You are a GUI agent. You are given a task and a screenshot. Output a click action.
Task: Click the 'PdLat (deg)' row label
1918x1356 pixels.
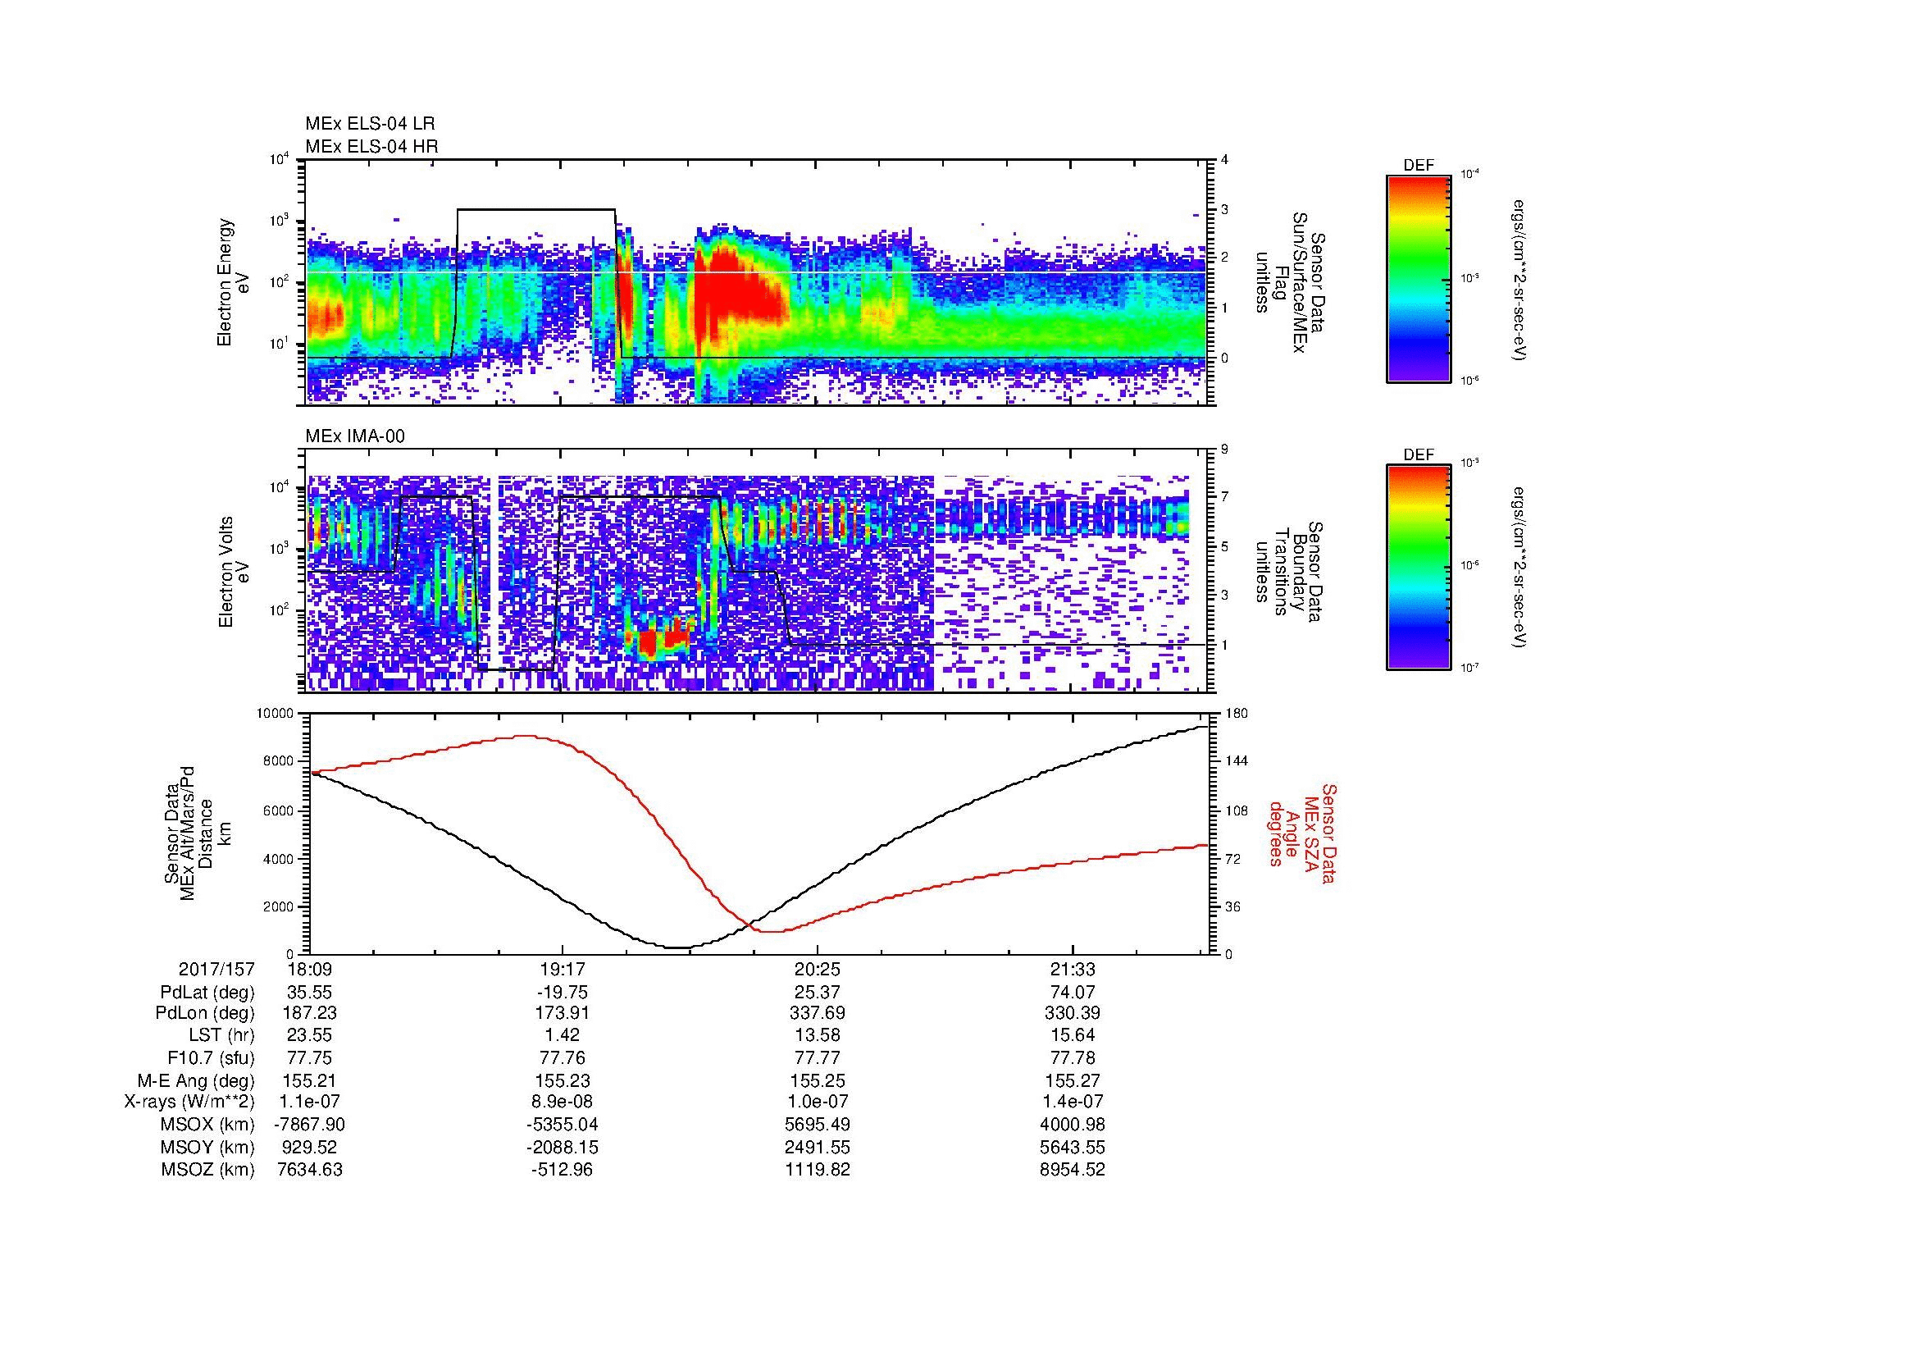click(207, 993)
